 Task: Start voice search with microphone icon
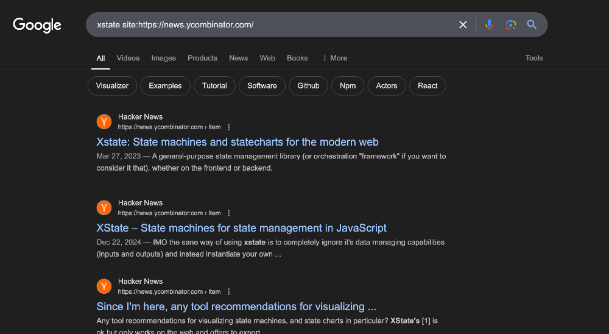coord(488,25)
